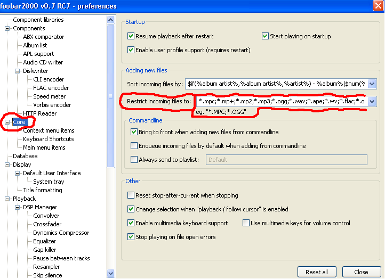Click the Reset all button
This screenshot has width=385, height=279.
[317, 272]
